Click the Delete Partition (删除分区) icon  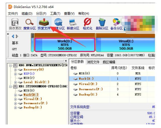(x=102, y=23)
